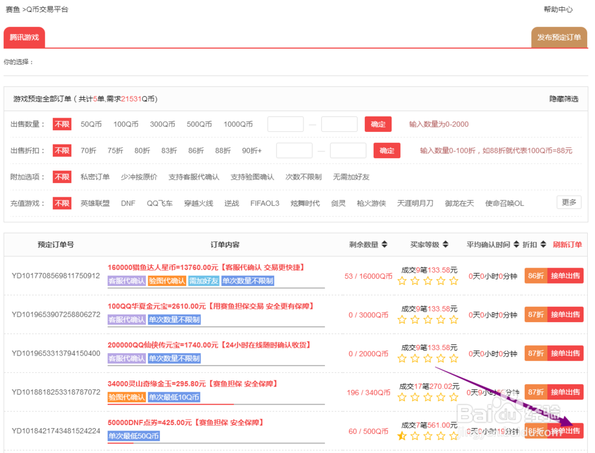
Task: Filter by QQ飞车 game
Action: [x=159, y=203]
